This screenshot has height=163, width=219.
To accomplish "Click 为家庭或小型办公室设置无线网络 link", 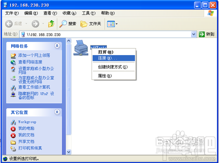I will [36, 80].
